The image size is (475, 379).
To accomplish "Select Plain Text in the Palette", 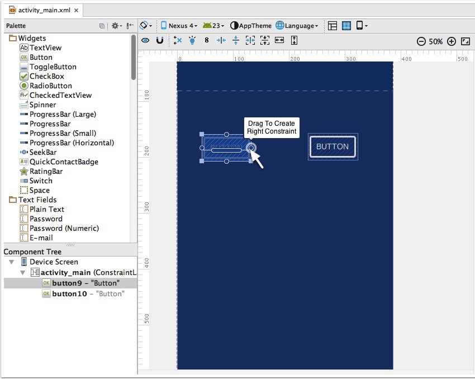I will 42,209.
